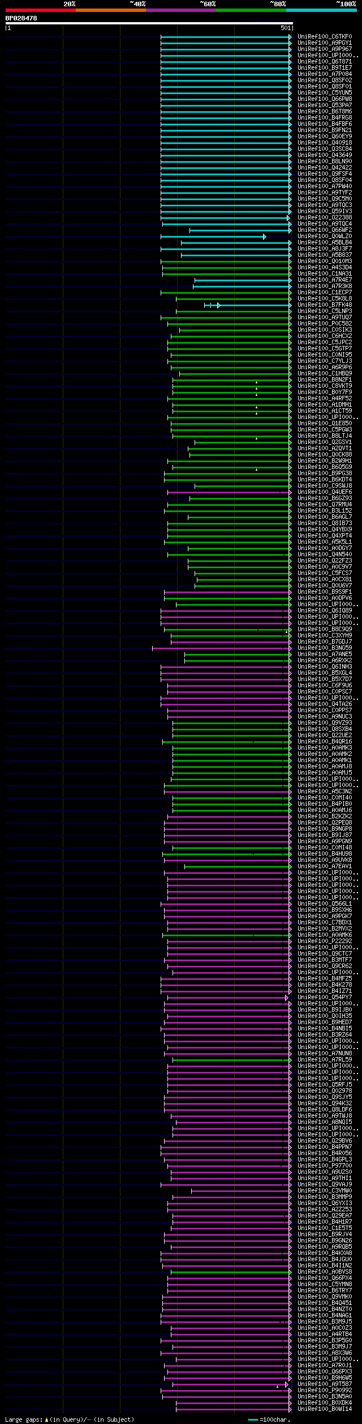Click hit label UniRef100_A2QVT1
The image size is (362, 1424).
click(x=325, y=448)
